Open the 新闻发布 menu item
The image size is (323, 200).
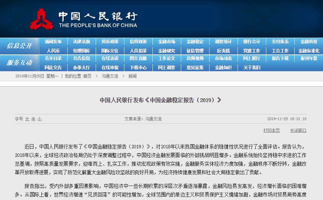pyautogui.click(x=53, y=41)
